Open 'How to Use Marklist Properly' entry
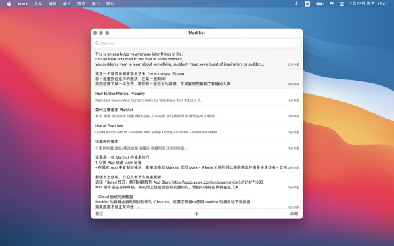 [x=197, y=96]
